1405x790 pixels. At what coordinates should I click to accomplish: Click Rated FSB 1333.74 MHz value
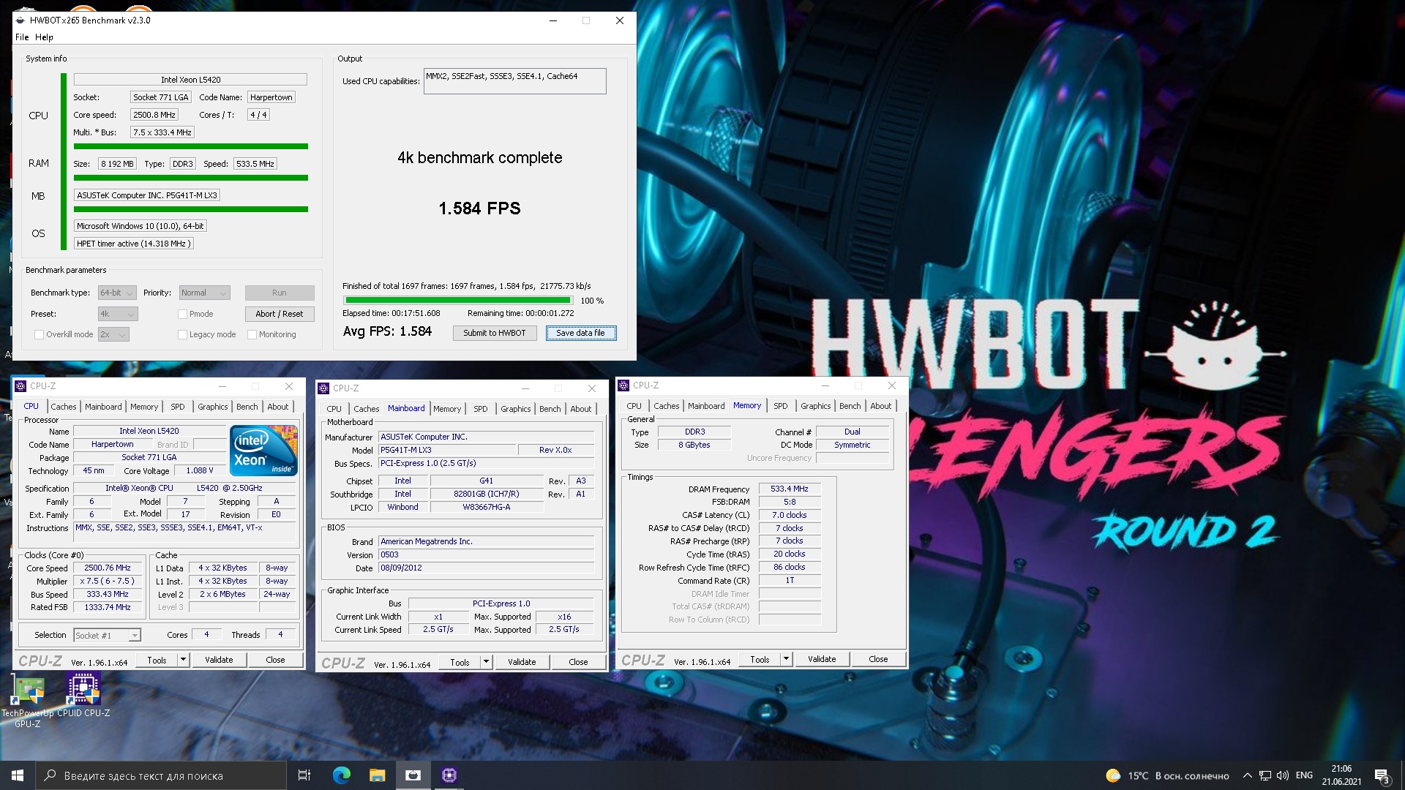(x=108, y=607)
